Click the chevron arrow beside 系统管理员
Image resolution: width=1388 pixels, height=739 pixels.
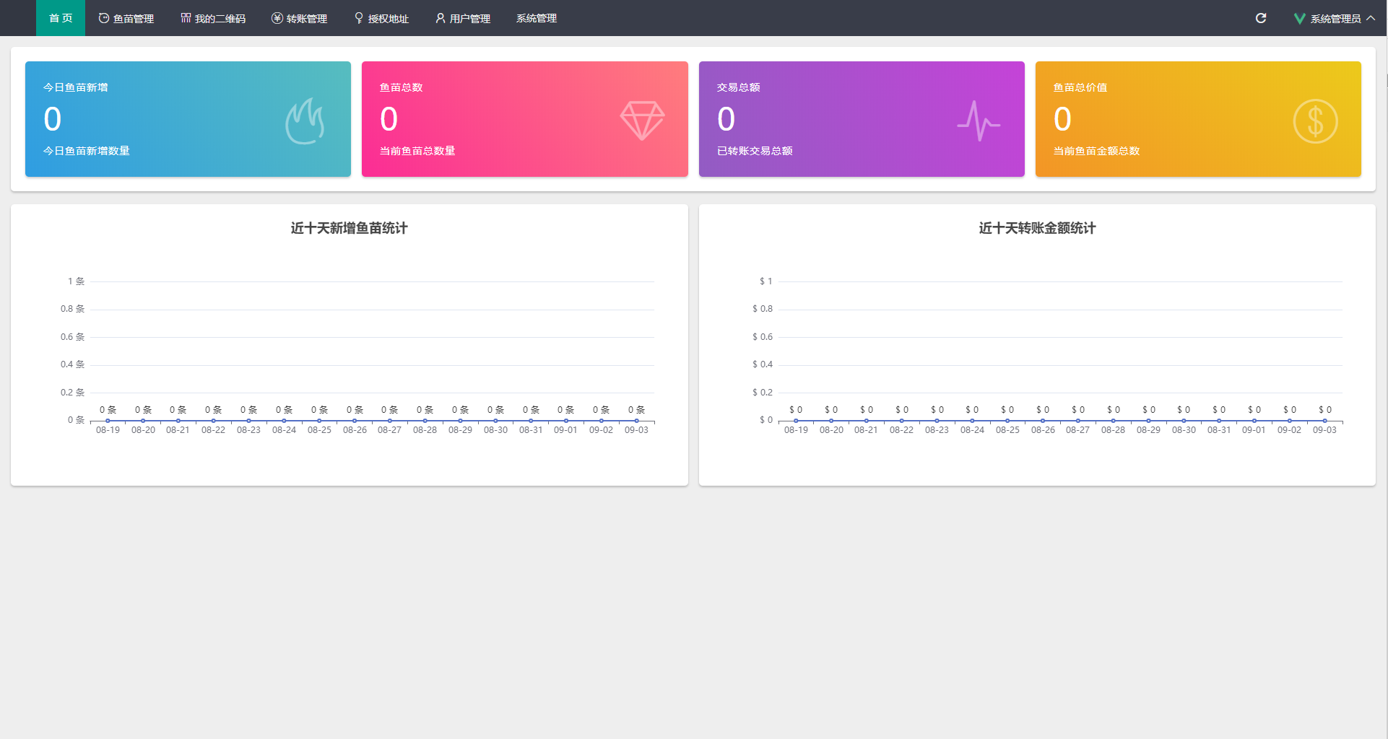pos(1371,18)
